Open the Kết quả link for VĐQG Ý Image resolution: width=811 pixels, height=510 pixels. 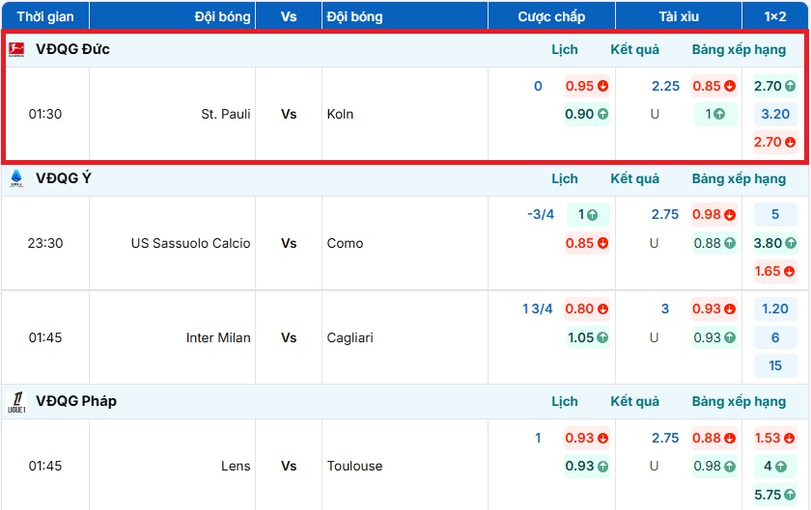tap(634, 178)
